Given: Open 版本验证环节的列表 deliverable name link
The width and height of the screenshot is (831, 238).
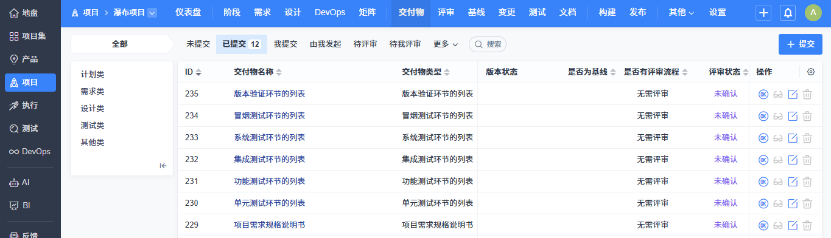Looking at the screenshot, I should tap(270, 94).
